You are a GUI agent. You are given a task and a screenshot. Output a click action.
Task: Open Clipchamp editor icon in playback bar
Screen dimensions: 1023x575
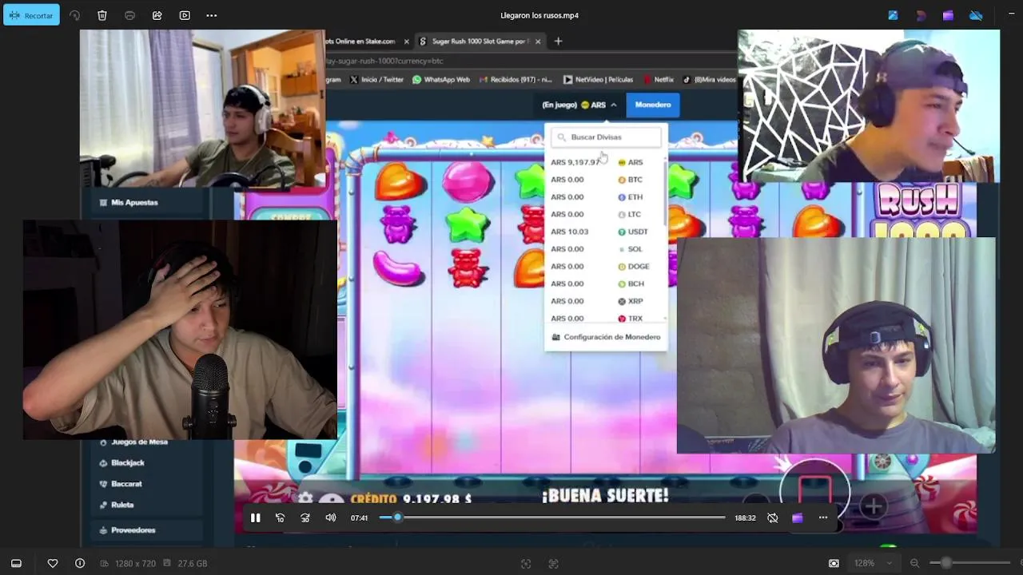coord(797,517)
